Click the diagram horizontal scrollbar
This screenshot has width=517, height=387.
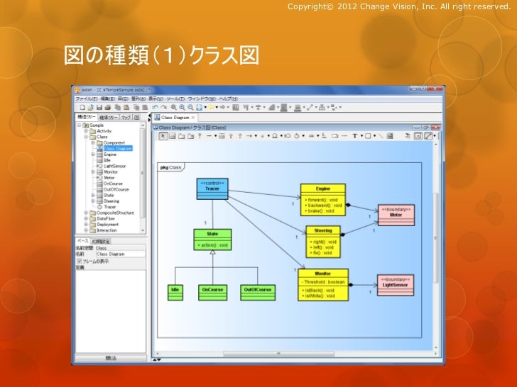coord(279,354)
